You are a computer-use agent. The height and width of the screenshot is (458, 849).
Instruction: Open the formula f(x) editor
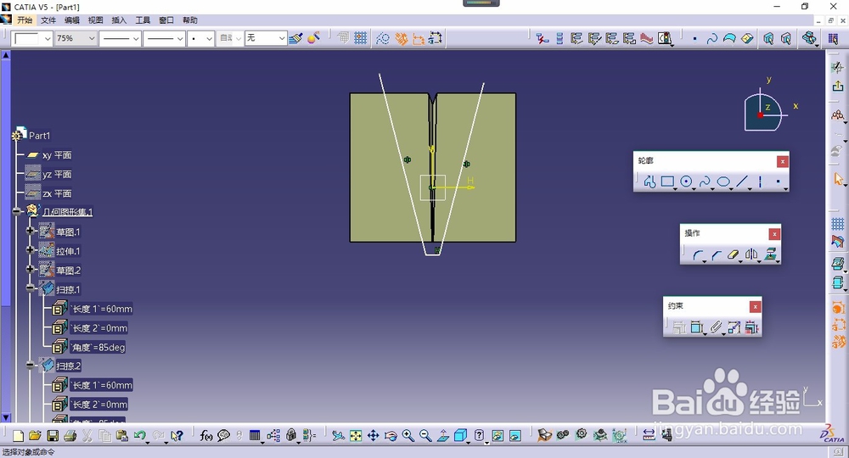tap(205, 435)
